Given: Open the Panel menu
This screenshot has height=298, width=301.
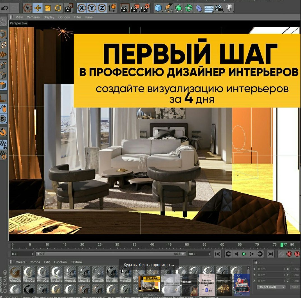Looking at the screenshot, I should 89,17.
